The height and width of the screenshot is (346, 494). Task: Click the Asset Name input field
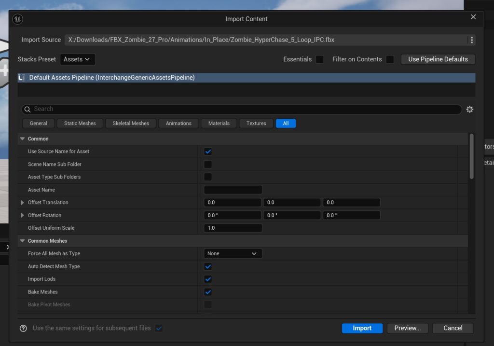coord(233,190)
